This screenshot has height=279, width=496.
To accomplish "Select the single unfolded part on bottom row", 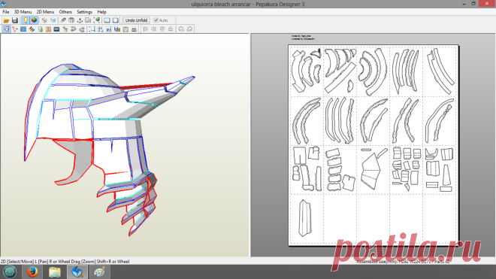I will (305, 218).
